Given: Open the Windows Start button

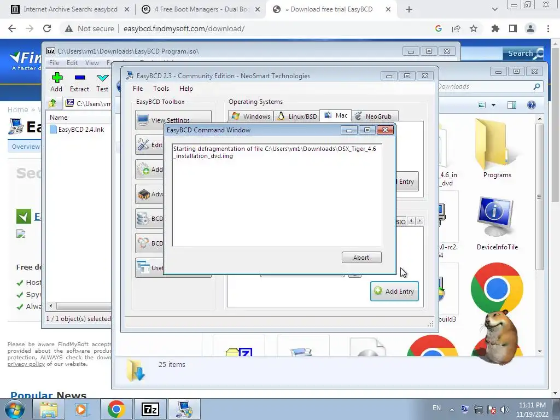Looking at the screenshot, I should [14, 409].
